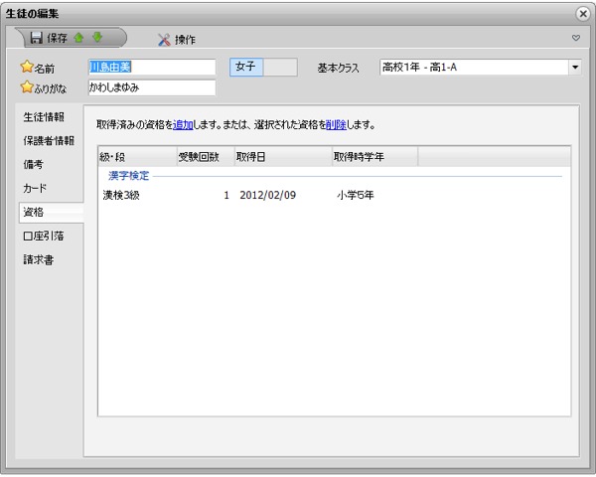Show the 請求書 tab
596x477 pixels.
click(38, 260)
